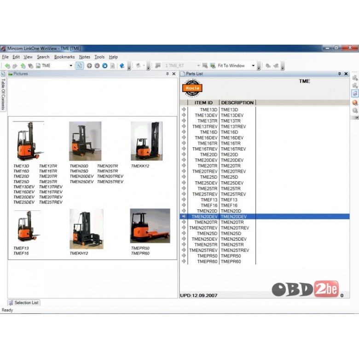The height and width of the screenshot is (359, 359).
Task: Click the grey magnifier sidebar icon
Action: 355,110
